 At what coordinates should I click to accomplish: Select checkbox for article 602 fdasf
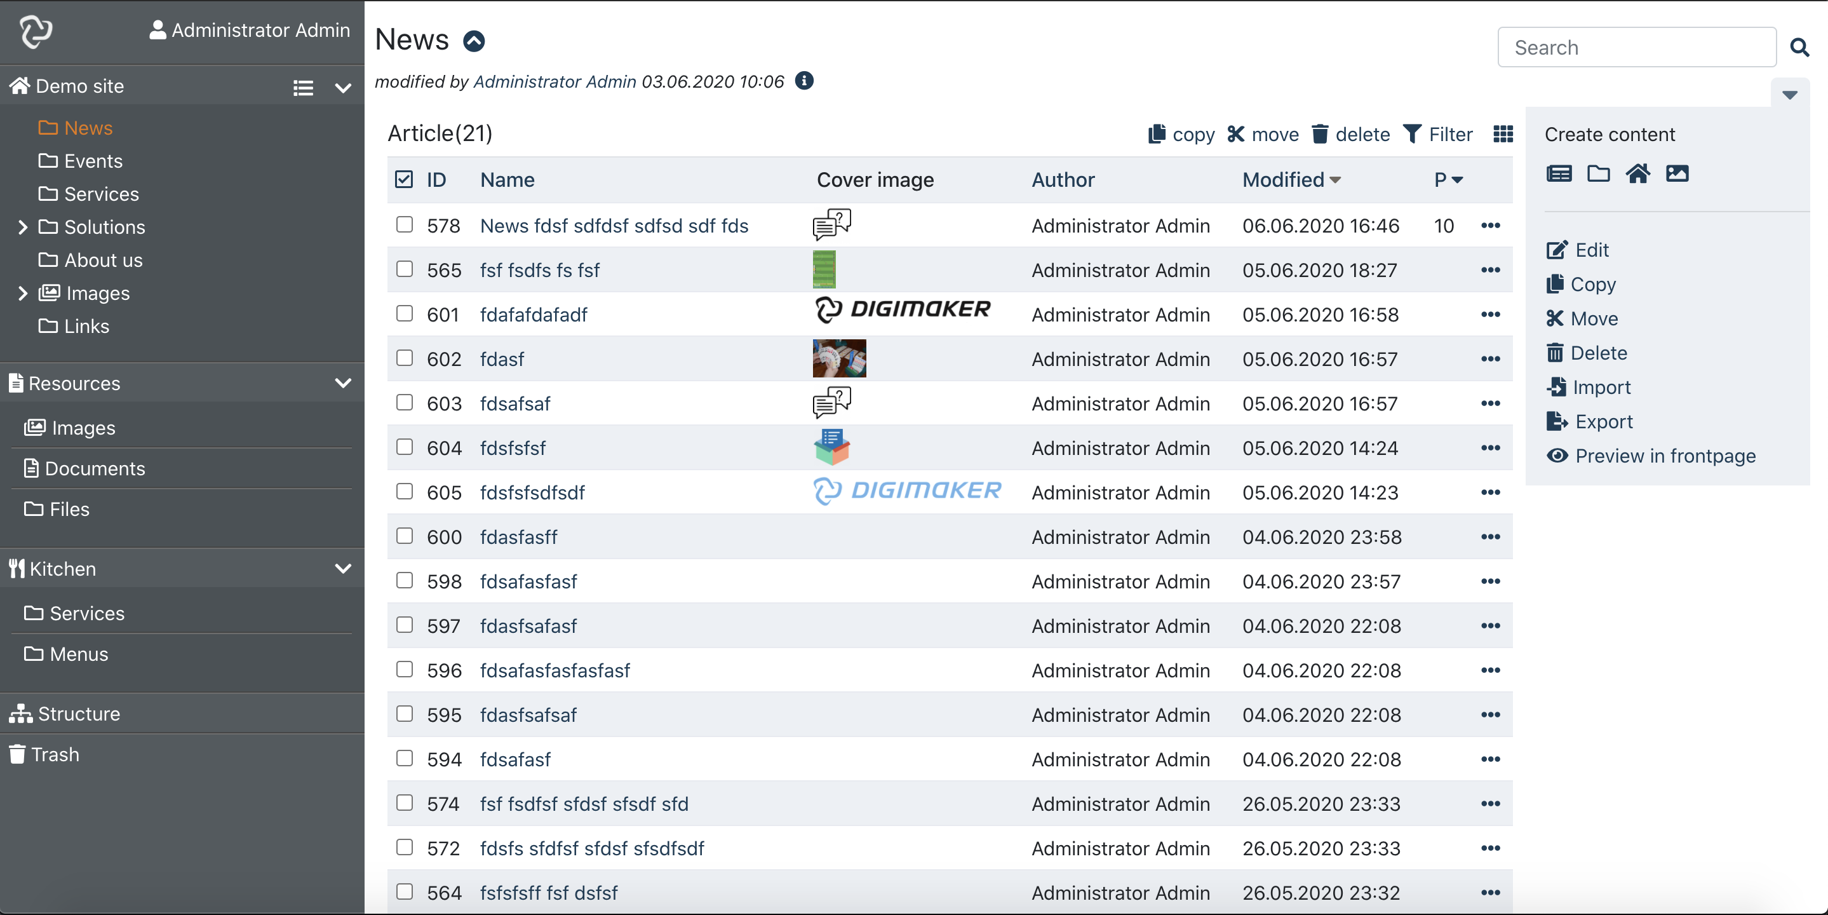pyautogui.click(x=404, y=358)
